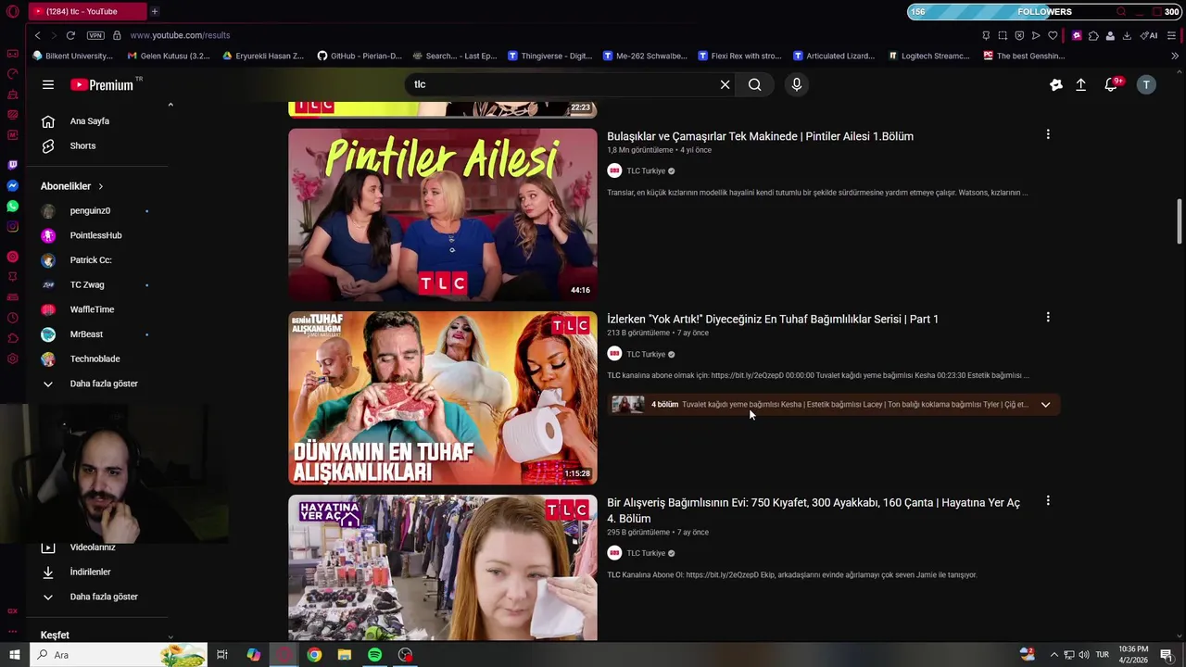
Task: Submit search with the magnifier button
Action: pyautogui.click(x=755, y=84)
